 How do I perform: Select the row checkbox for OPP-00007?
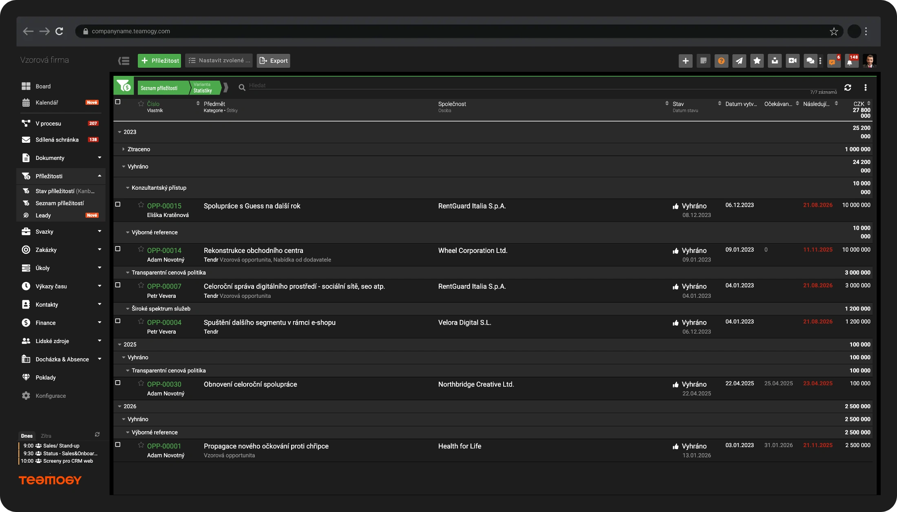click(x=118, y=285)
